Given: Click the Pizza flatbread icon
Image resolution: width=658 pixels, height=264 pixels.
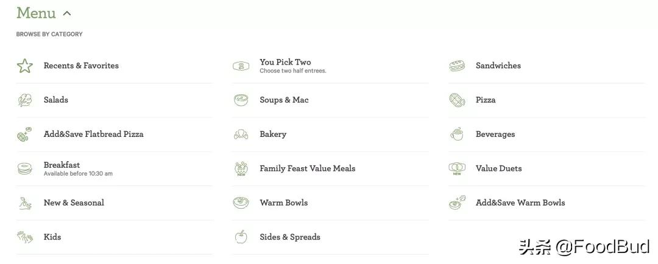Looking at the screenshot, I should click(x=457, y=100).
